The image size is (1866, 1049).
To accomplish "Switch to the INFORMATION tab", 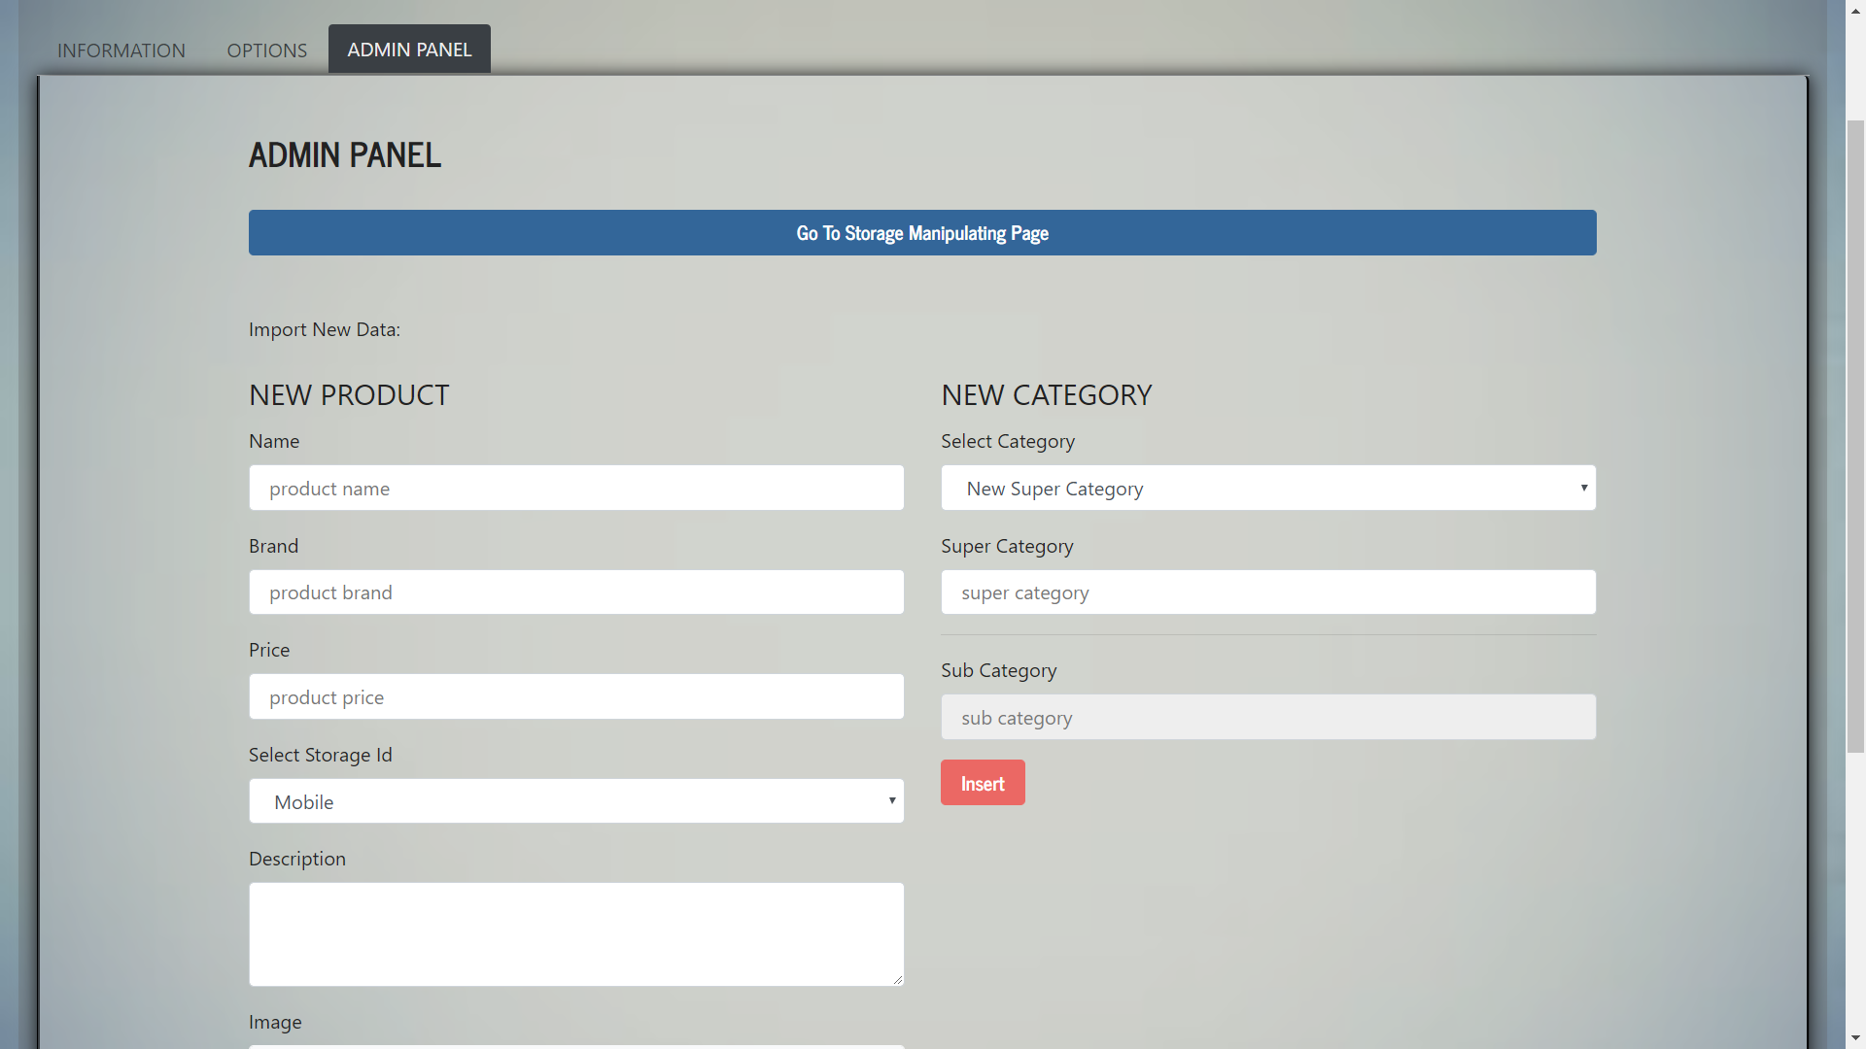I will [121, 50].
